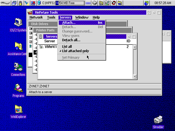
Task: Click the cylinder disk monitor icon
Action: [39, 3]
